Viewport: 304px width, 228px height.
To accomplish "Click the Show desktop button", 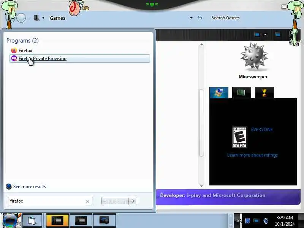I will pyautogui.click(x=301, y=220).
